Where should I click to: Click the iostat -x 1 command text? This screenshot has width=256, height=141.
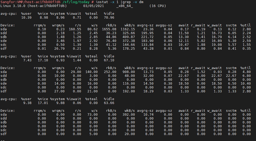106,2
